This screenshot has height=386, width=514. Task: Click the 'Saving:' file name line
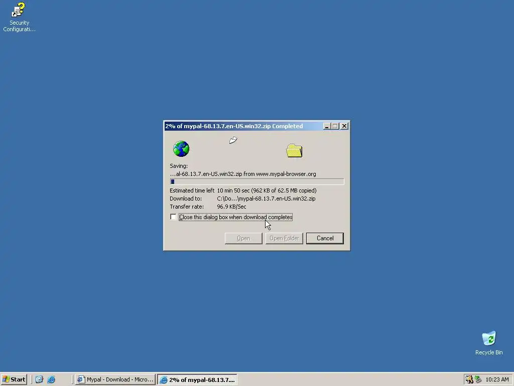click(x=243, y=174)
